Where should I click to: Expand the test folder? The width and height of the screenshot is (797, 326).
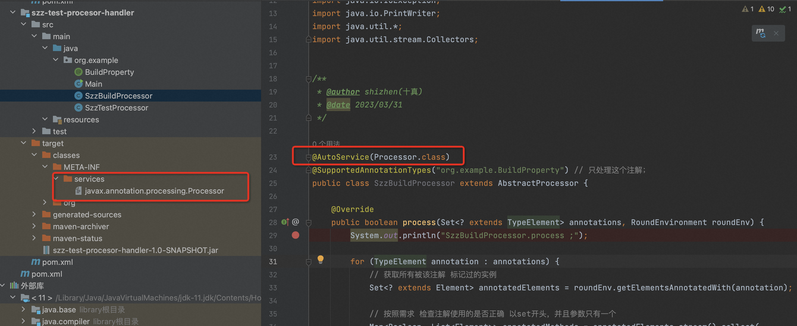(34, 131)
